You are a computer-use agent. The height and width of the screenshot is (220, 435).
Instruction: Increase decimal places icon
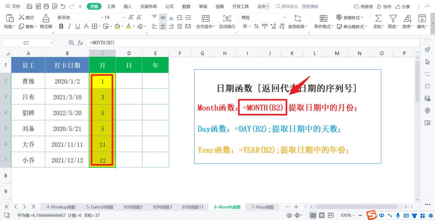click(273, 26)
